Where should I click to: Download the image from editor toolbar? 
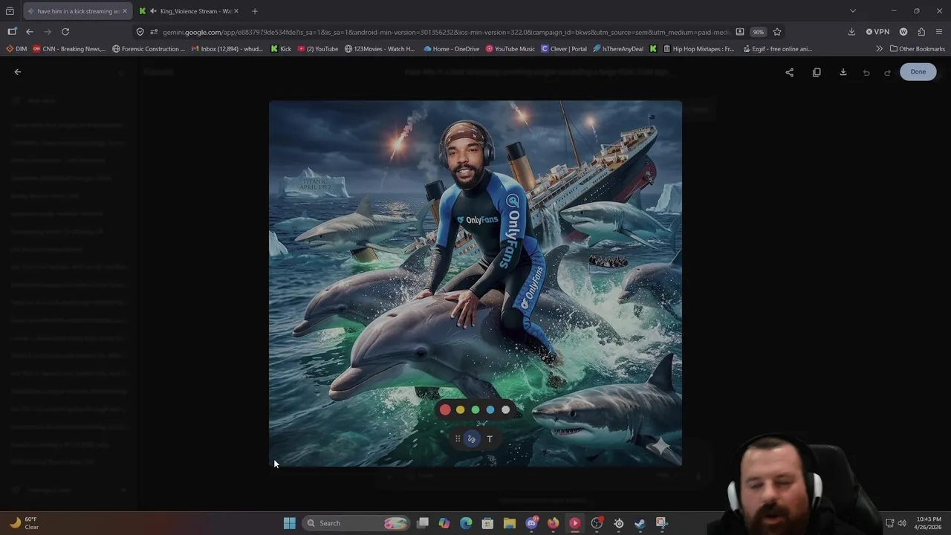pyautogui.click(x=843, y=72)
